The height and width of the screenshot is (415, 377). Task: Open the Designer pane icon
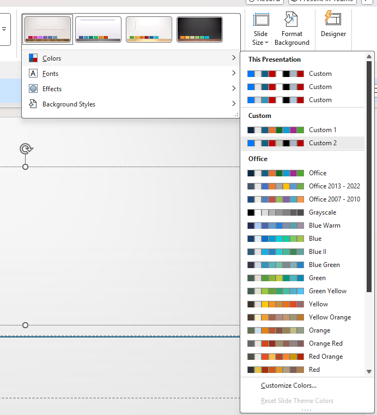[x=333, y=18]
